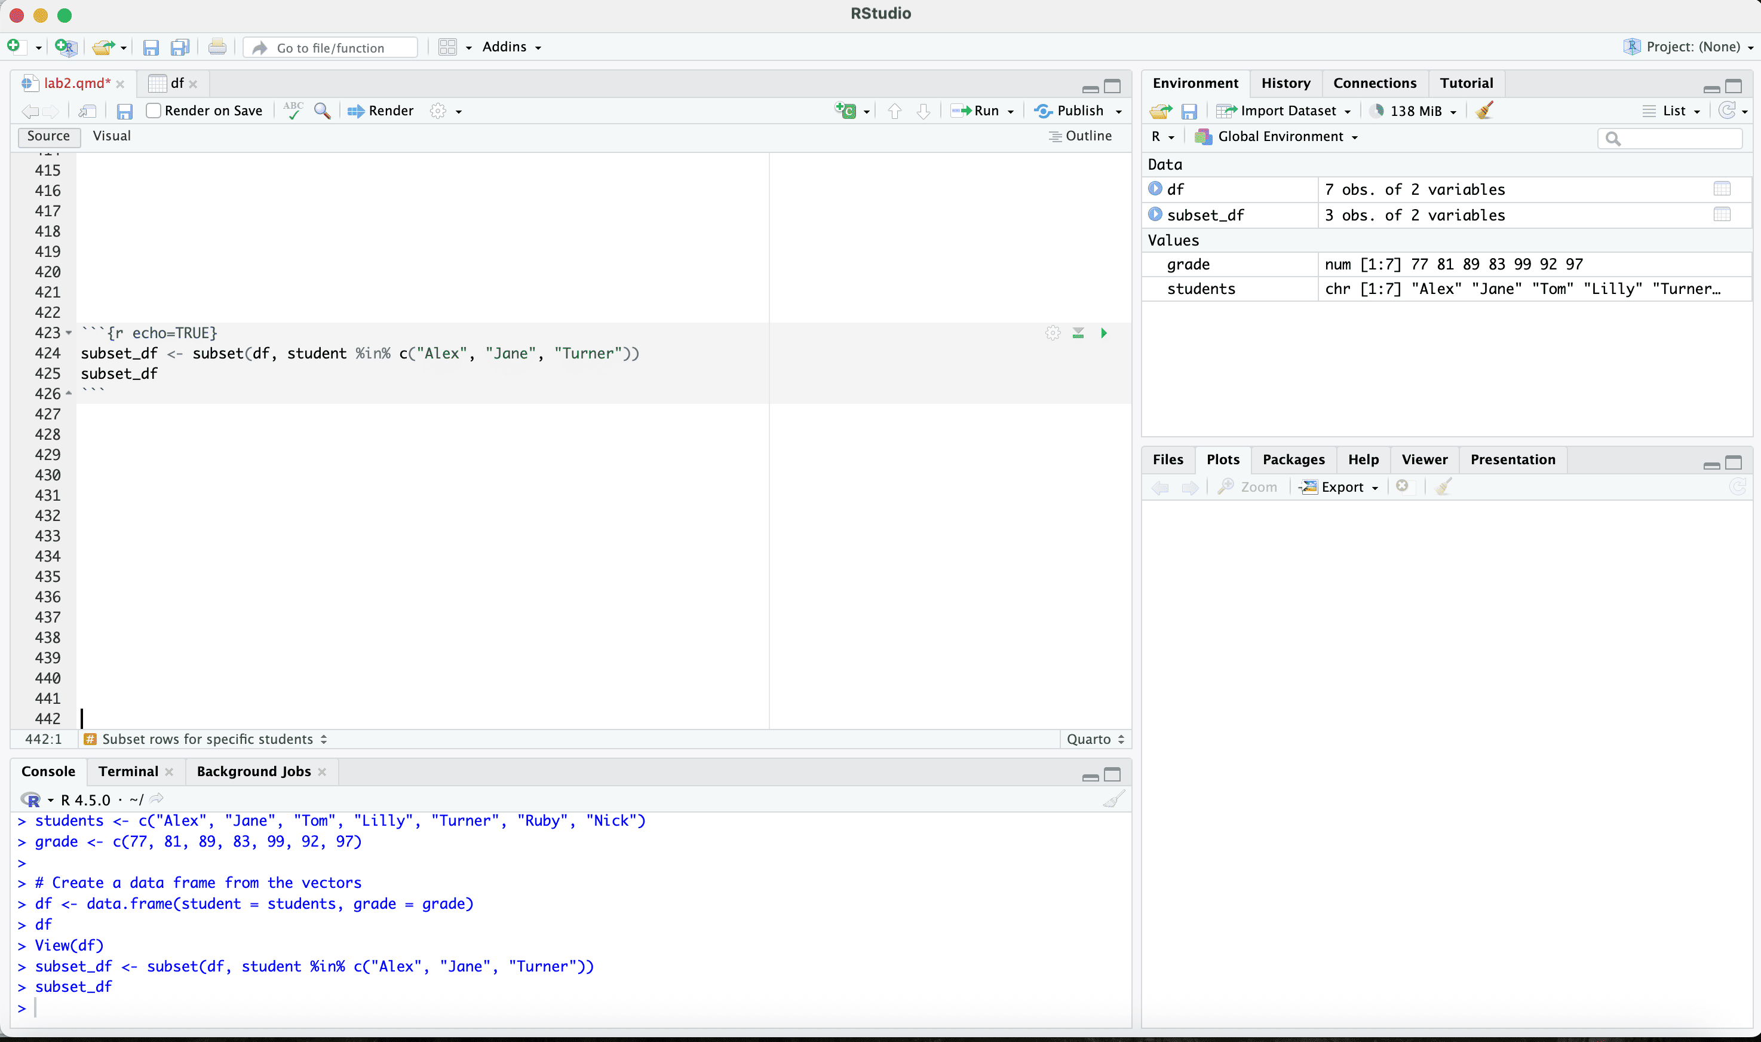Open df in data viewer grid icon
Viewport: 1761px width, 1042px height.
[1721, 189]
